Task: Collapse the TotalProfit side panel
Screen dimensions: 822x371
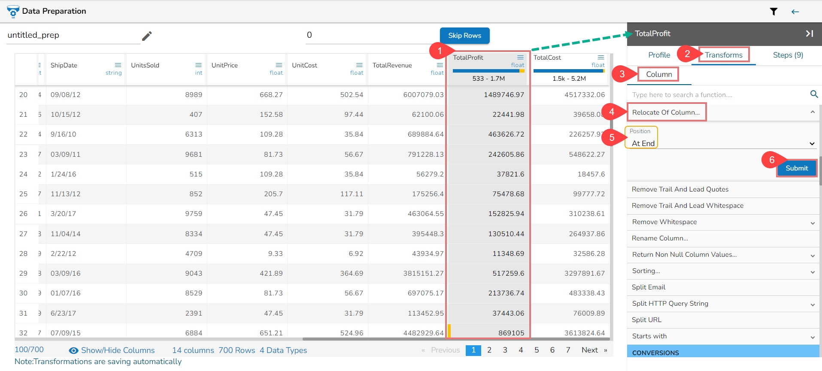Action: [x=809, y=33]
